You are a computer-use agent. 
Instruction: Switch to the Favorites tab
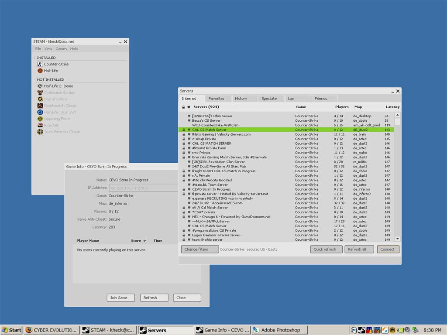tap(218, 99)
